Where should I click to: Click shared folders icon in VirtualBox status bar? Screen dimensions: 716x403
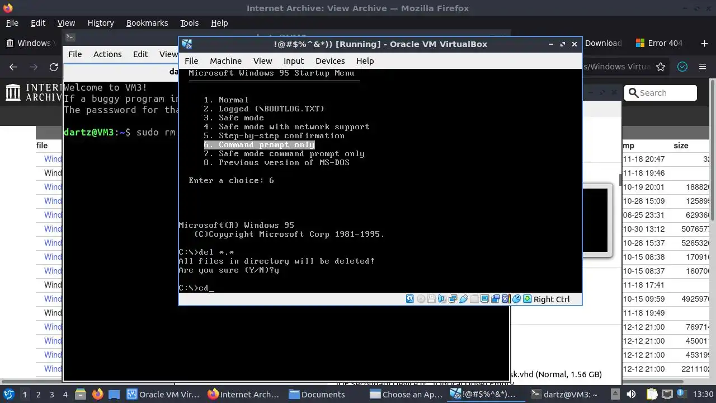(474, 299)
